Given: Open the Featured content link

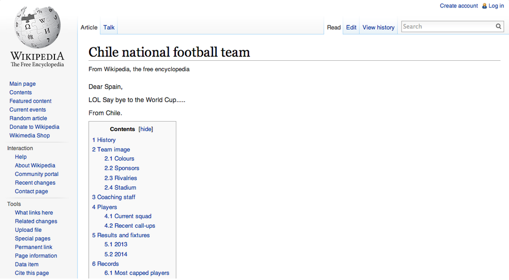Looking at the screenshot, I should (30, 101).
